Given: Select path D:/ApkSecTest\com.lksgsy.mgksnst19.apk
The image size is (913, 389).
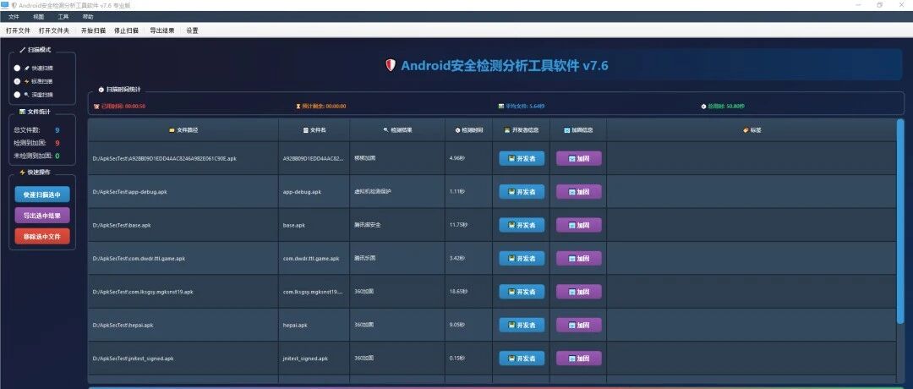Looking at the screenshot, I should [143, 292].
